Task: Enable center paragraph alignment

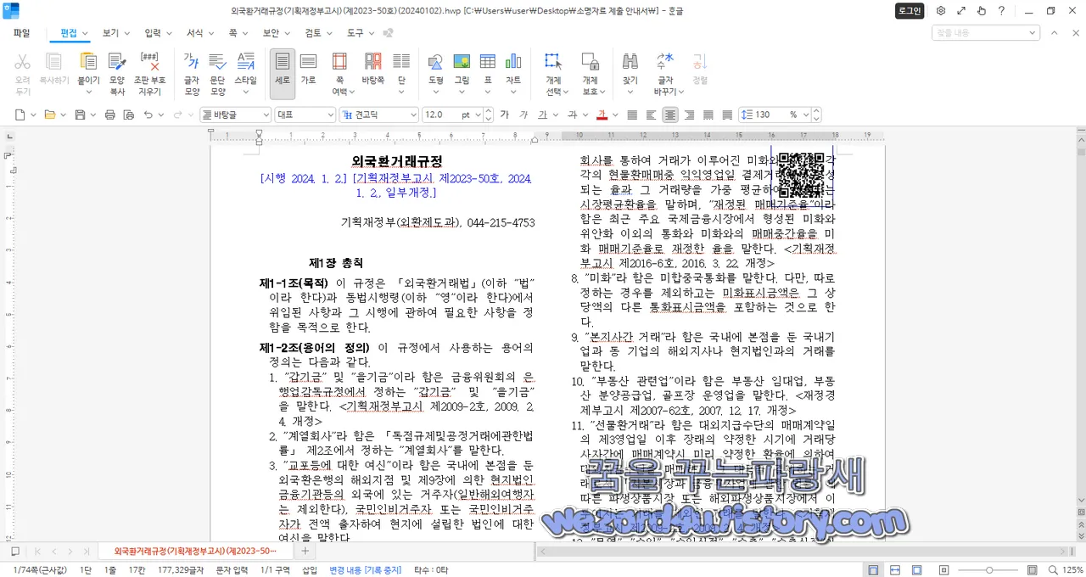Action: tap(669, 115)
